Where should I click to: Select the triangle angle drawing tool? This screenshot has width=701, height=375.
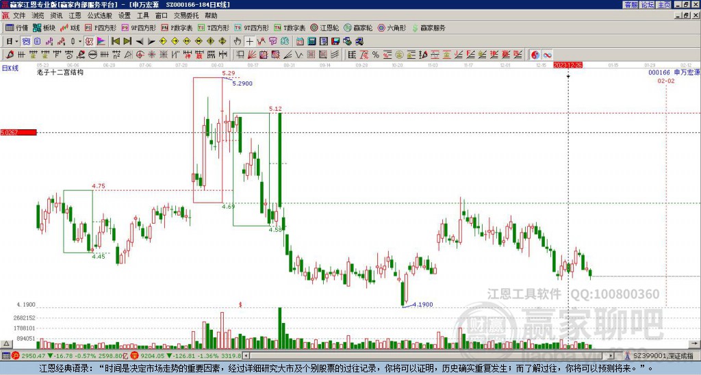[128, 55]
